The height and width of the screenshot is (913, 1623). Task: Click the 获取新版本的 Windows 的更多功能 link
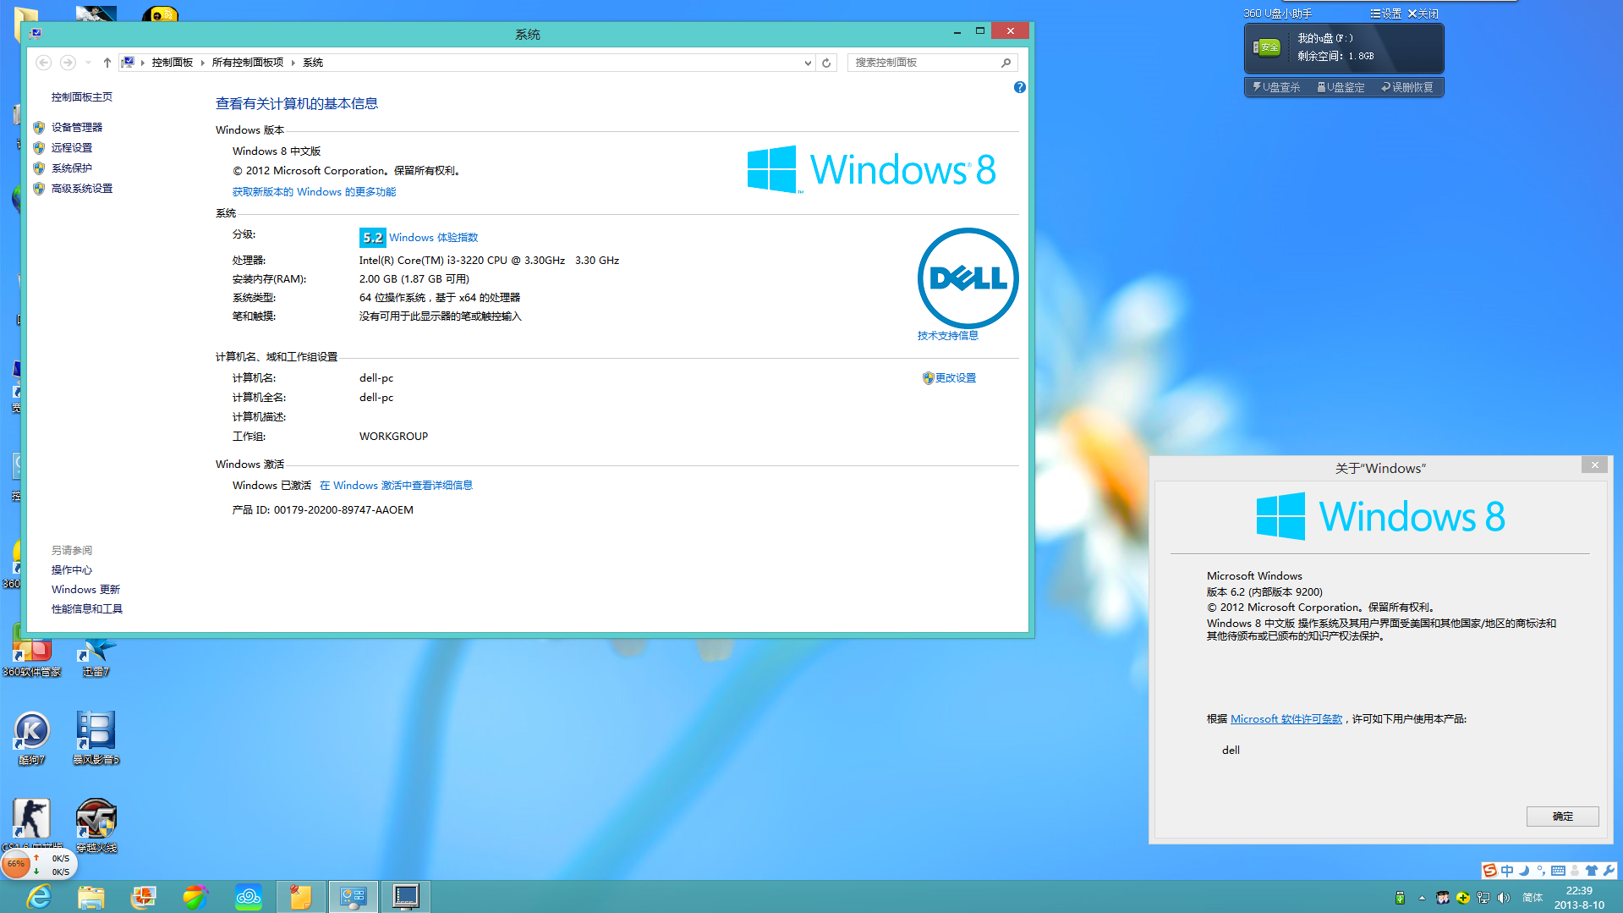(x=314, y=191)
